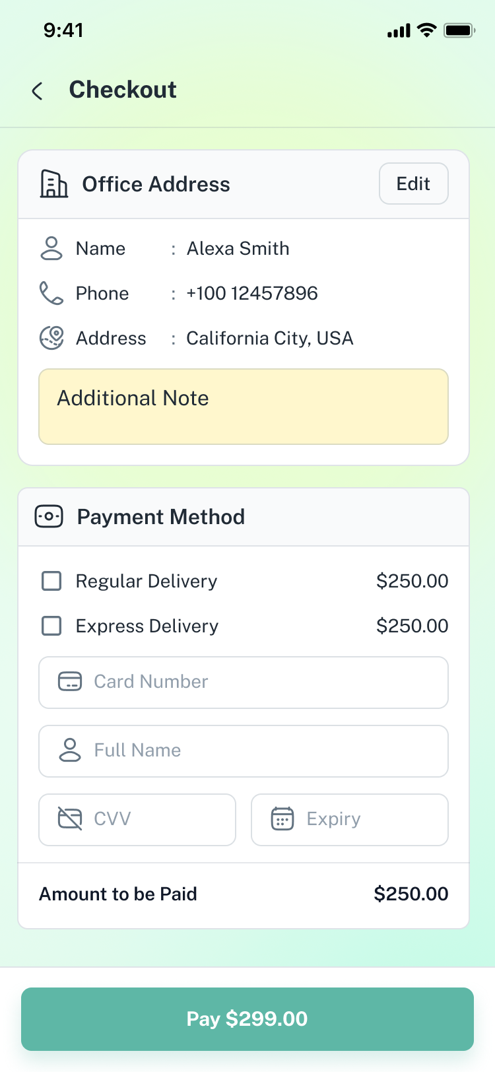Click the map pin icon beside Address
Screen dimensions: 495x1072
pos(51,338)
